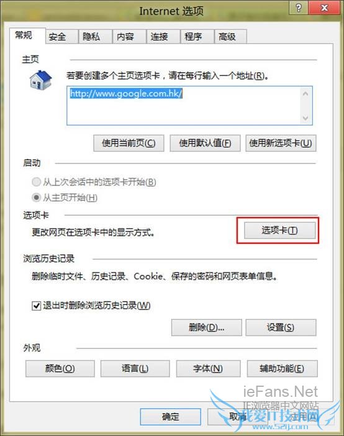The height and width of the screenshot is (436, 344).
Task: Close the Internet Options dialog
Action: [x=324, y=7]
